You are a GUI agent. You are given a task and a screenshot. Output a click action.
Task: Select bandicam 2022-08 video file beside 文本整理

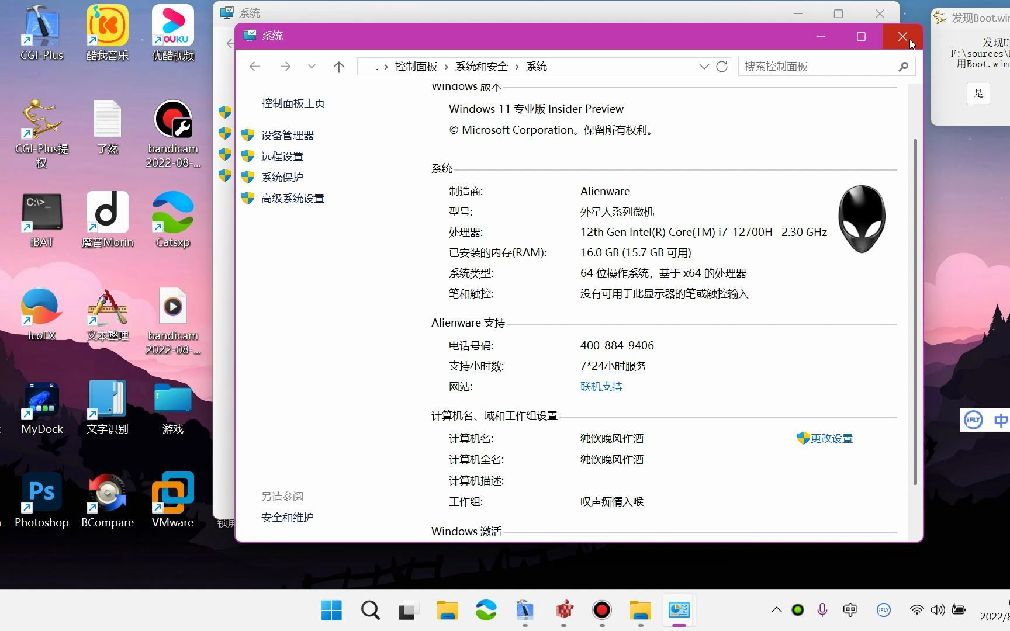pyautogui.click(x=173, y=321)
